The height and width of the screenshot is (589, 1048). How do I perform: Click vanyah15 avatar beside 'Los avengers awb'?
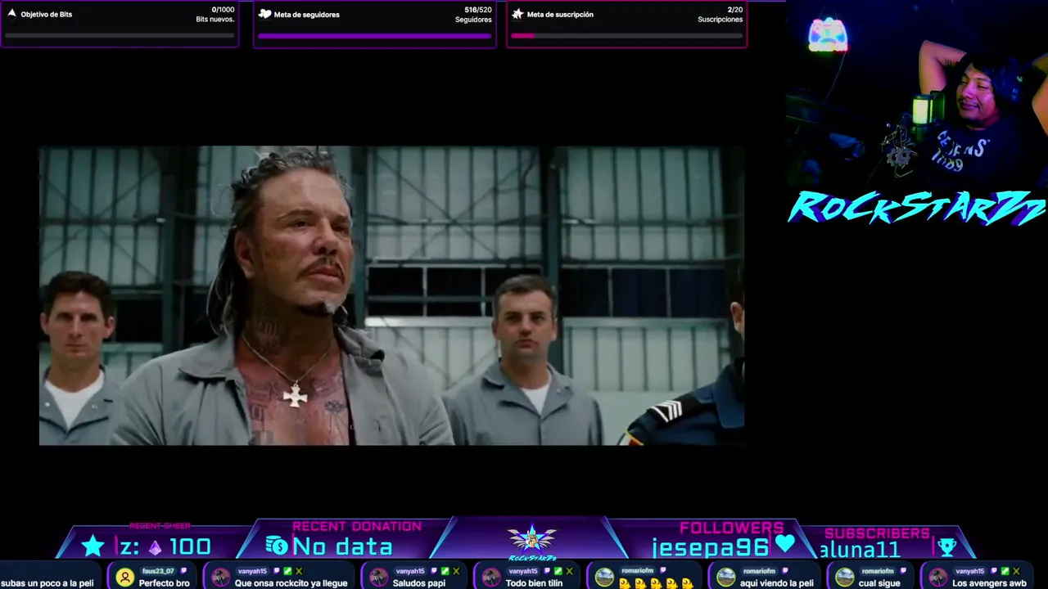[938, 578]
